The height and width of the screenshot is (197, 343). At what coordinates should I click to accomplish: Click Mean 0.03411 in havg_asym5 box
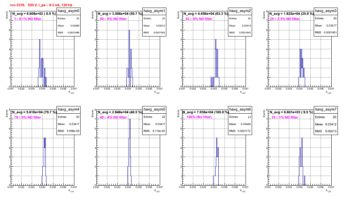154,124
